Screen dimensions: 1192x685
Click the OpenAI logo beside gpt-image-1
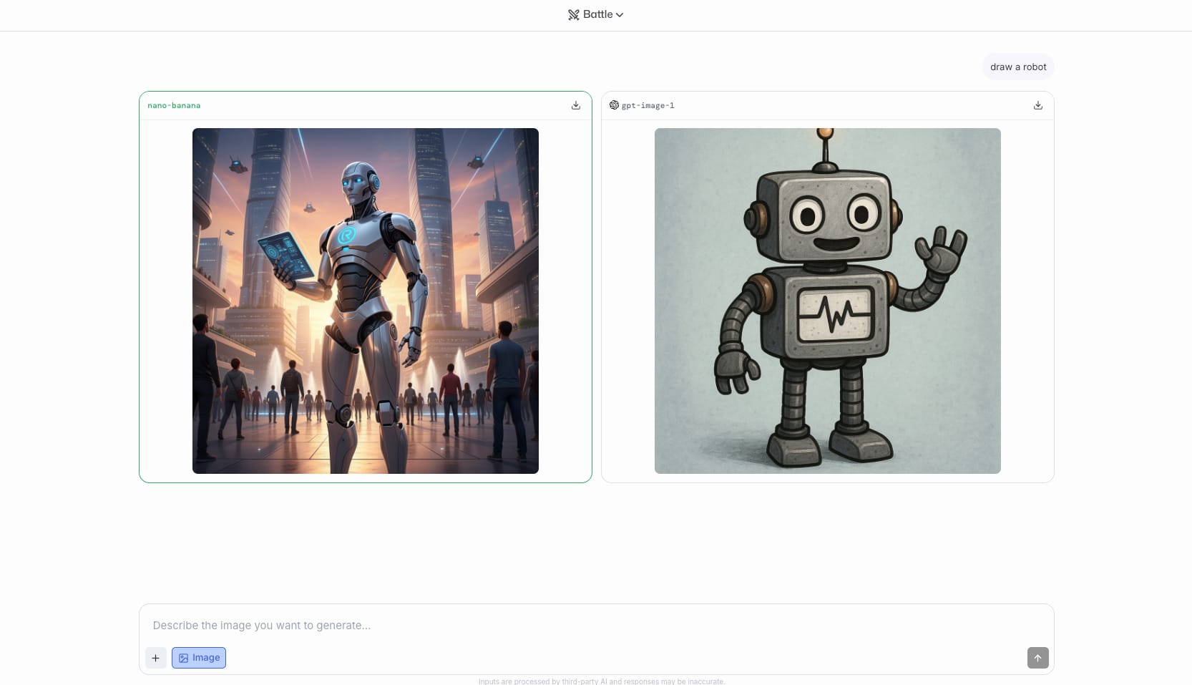pos(614,105)
